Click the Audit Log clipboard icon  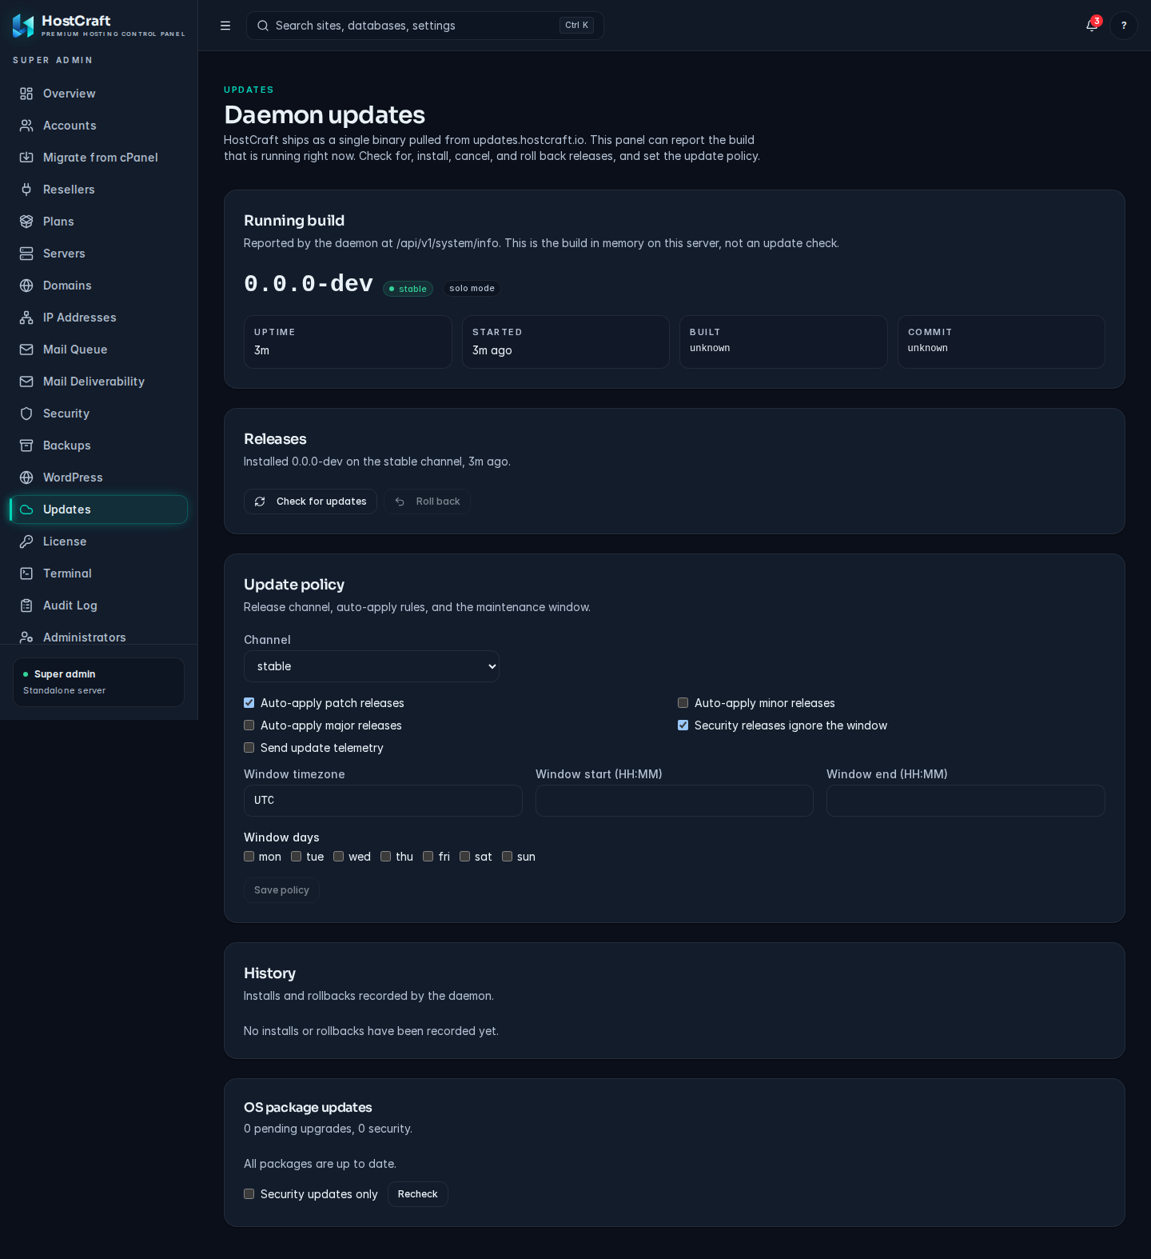26,606
